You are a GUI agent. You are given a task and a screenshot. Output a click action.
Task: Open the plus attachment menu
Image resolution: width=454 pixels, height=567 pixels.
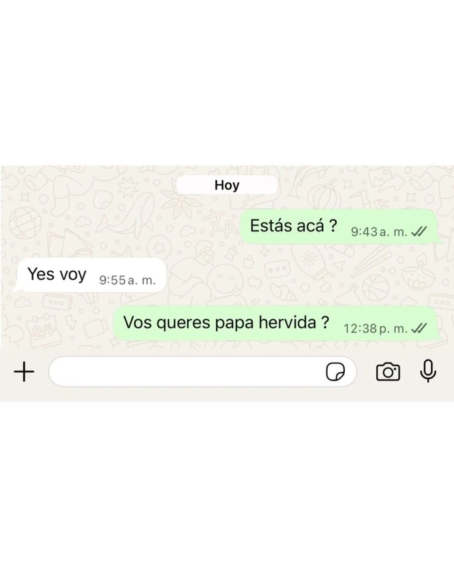click(24, 372)
